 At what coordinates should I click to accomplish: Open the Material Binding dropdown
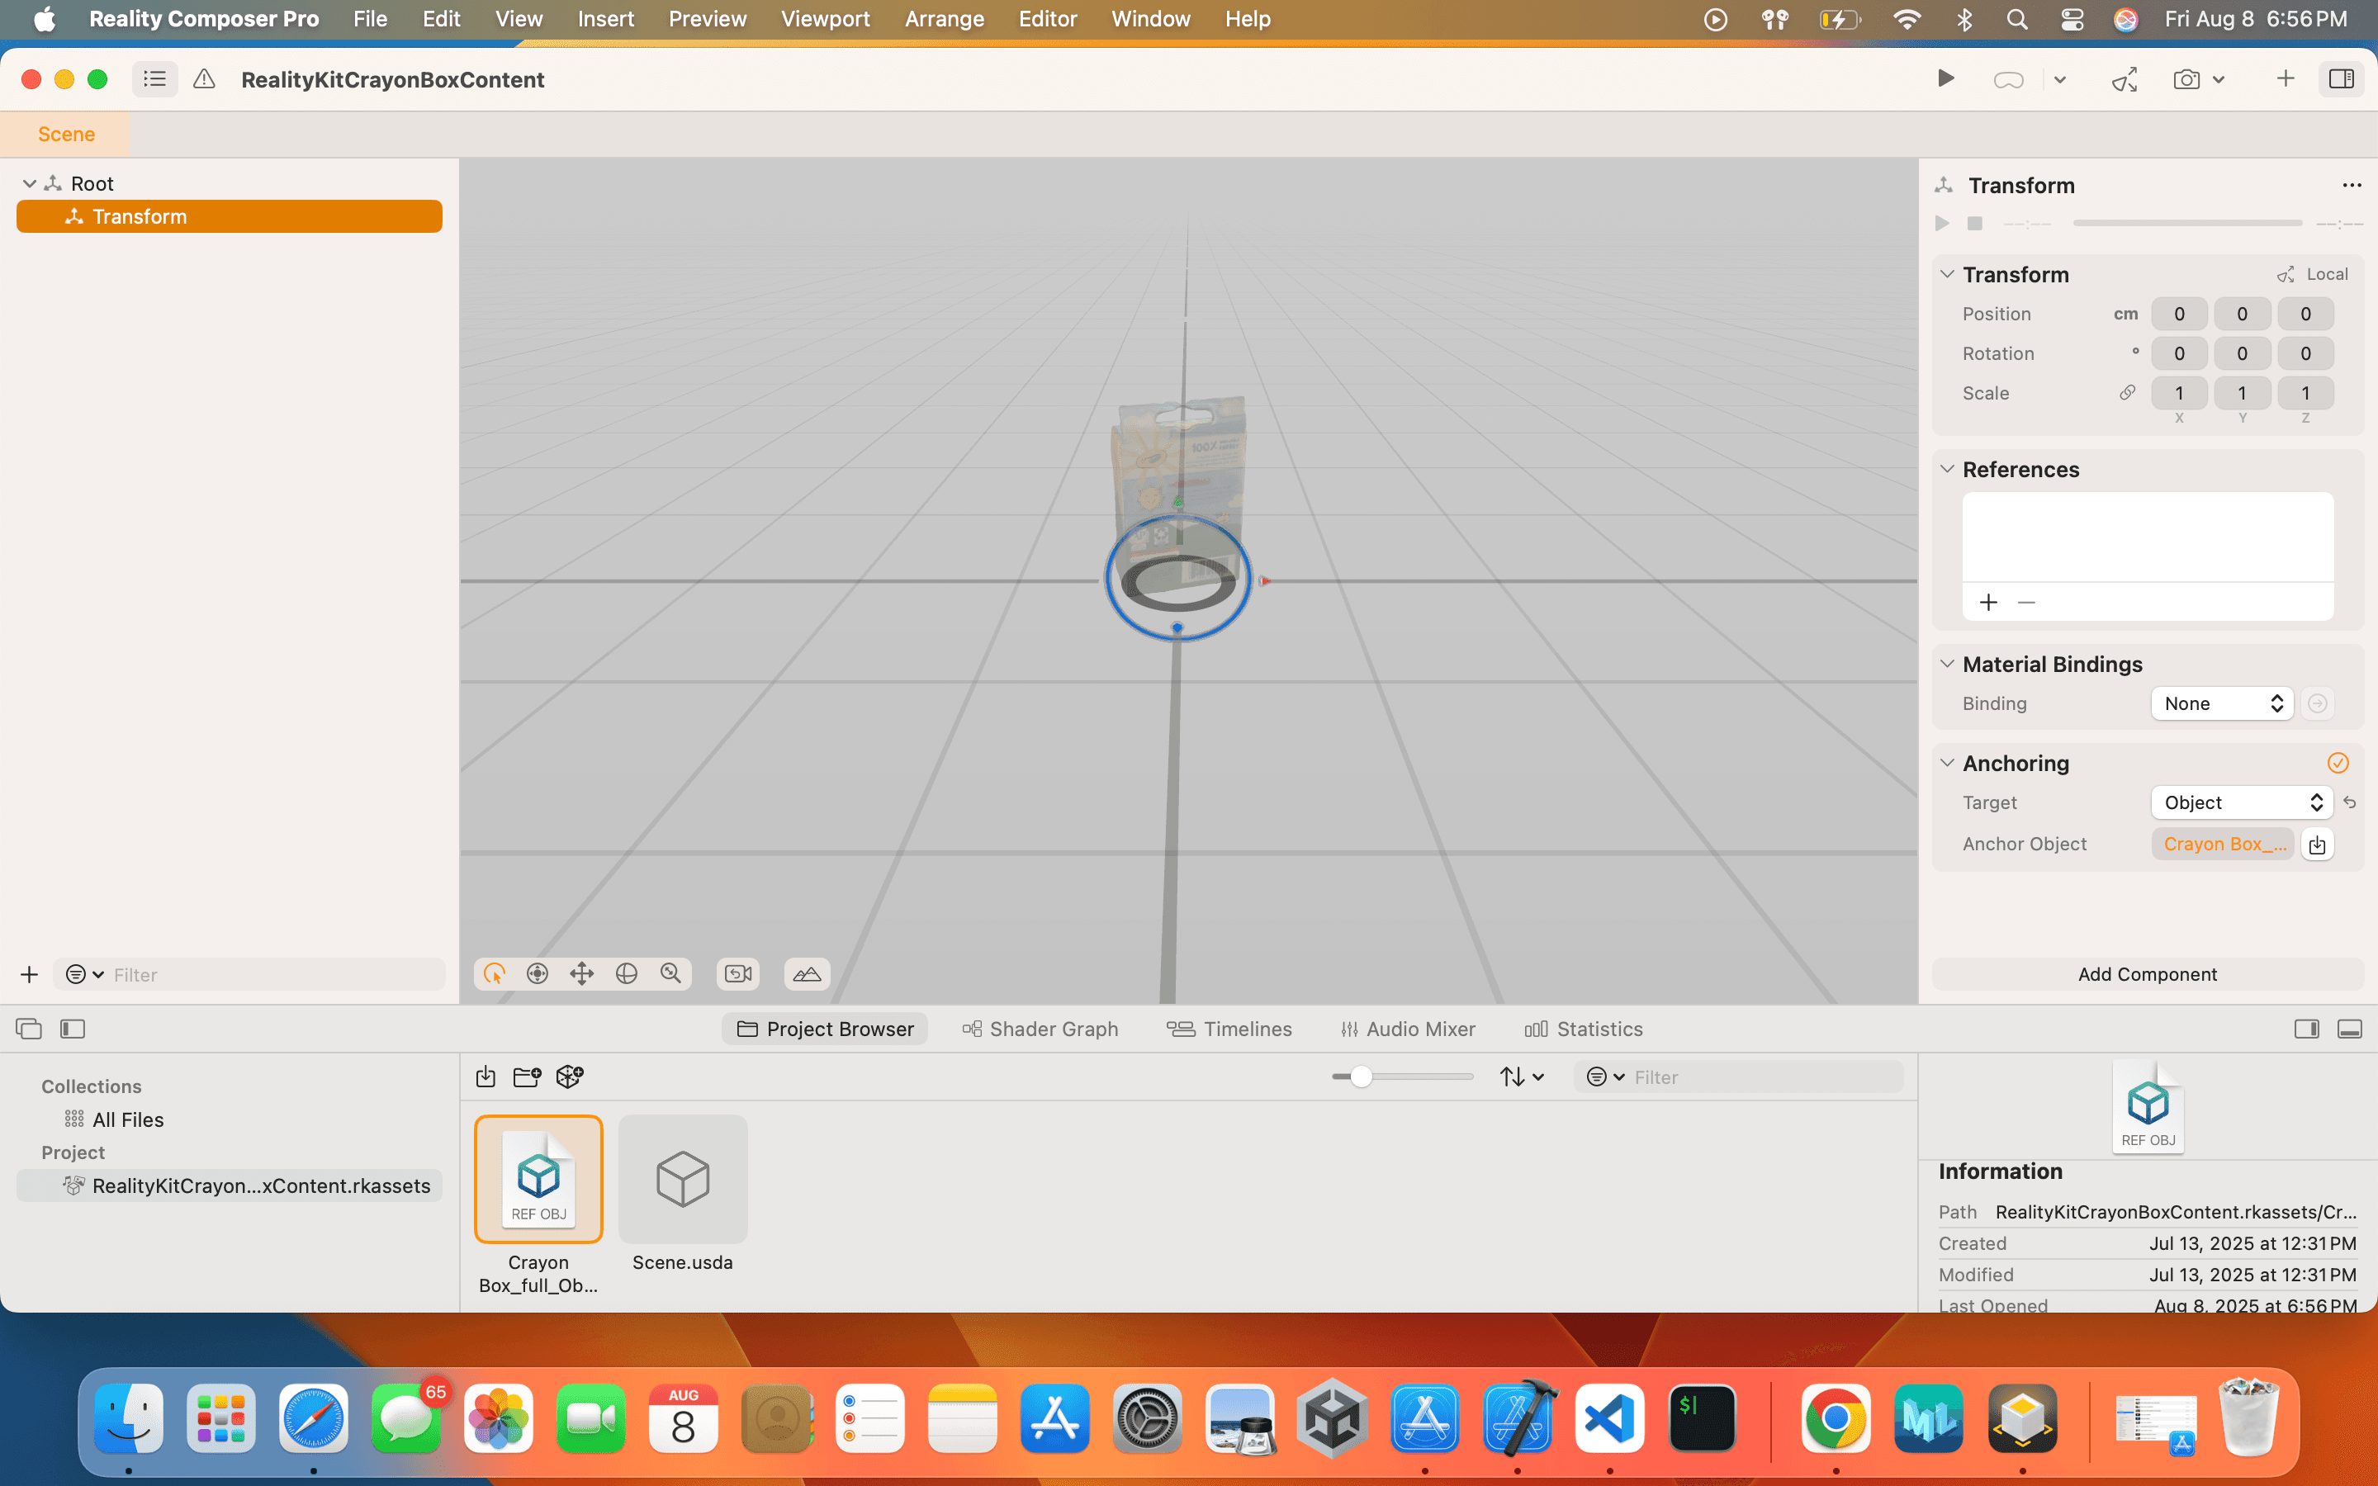point(2222,703)
